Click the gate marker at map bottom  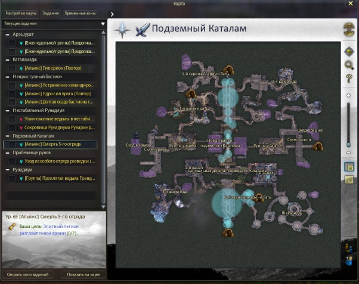pyautogui.click(x=227, y=233)
